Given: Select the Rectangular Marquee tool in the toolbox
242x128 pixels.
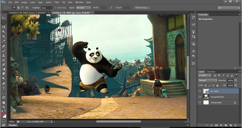Looking at the screenshot, I should point(4,23).
